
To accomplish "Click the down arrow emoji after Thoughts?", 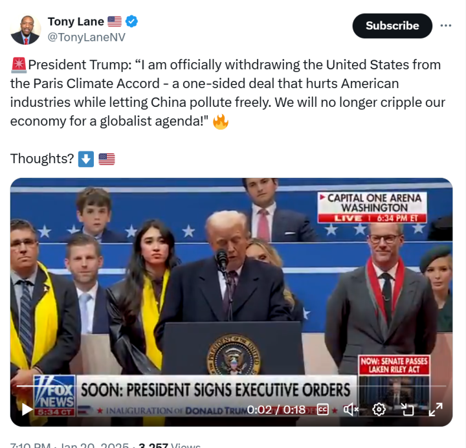I will pos(86,159).
